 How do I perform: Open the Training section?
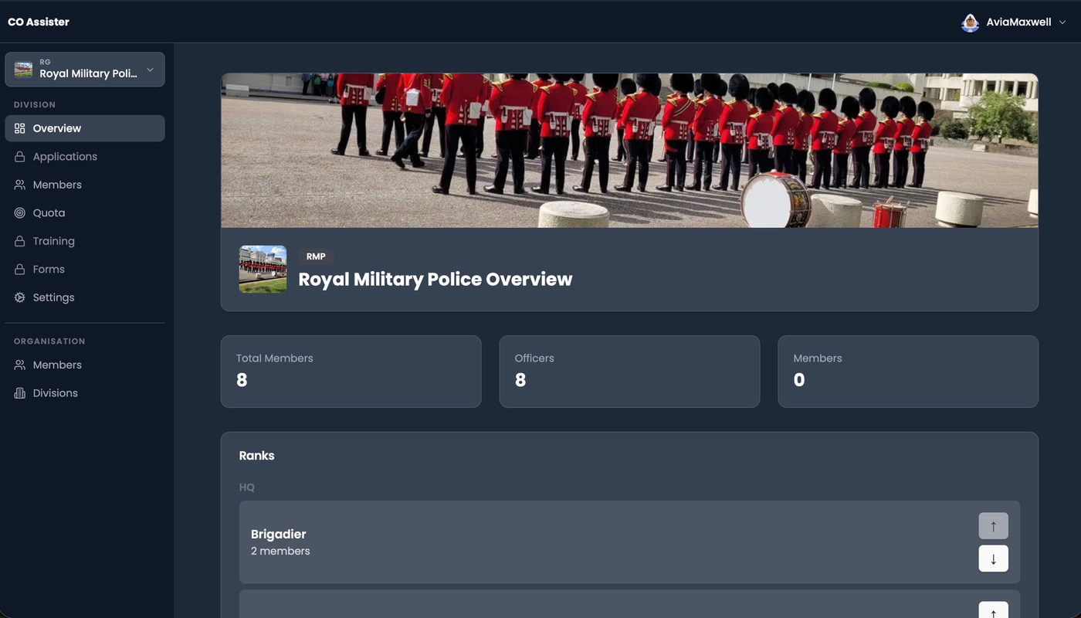pos(85,241)
